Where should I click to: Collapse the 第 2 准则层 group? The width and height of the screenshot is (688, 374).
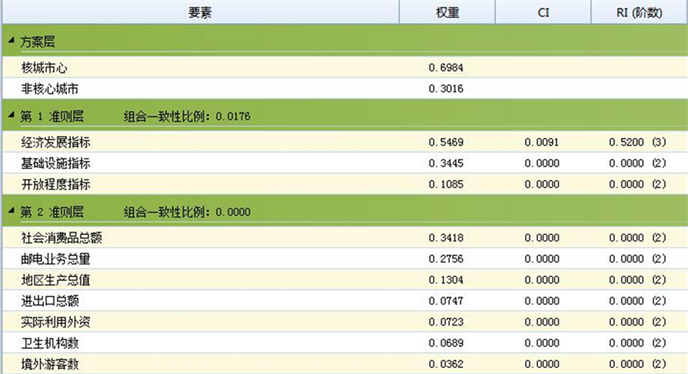11,211
